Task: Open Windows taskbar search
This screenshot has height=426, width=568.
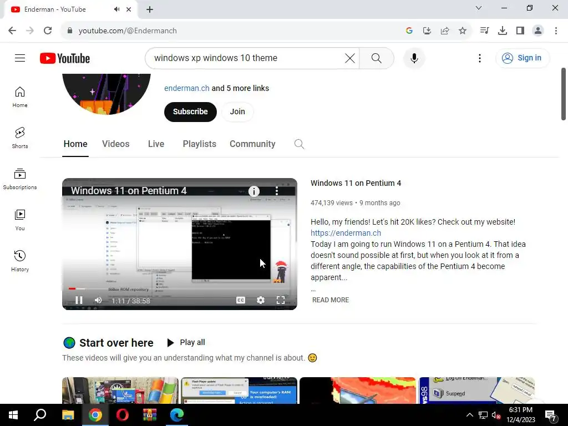Action: coord(40,415)
